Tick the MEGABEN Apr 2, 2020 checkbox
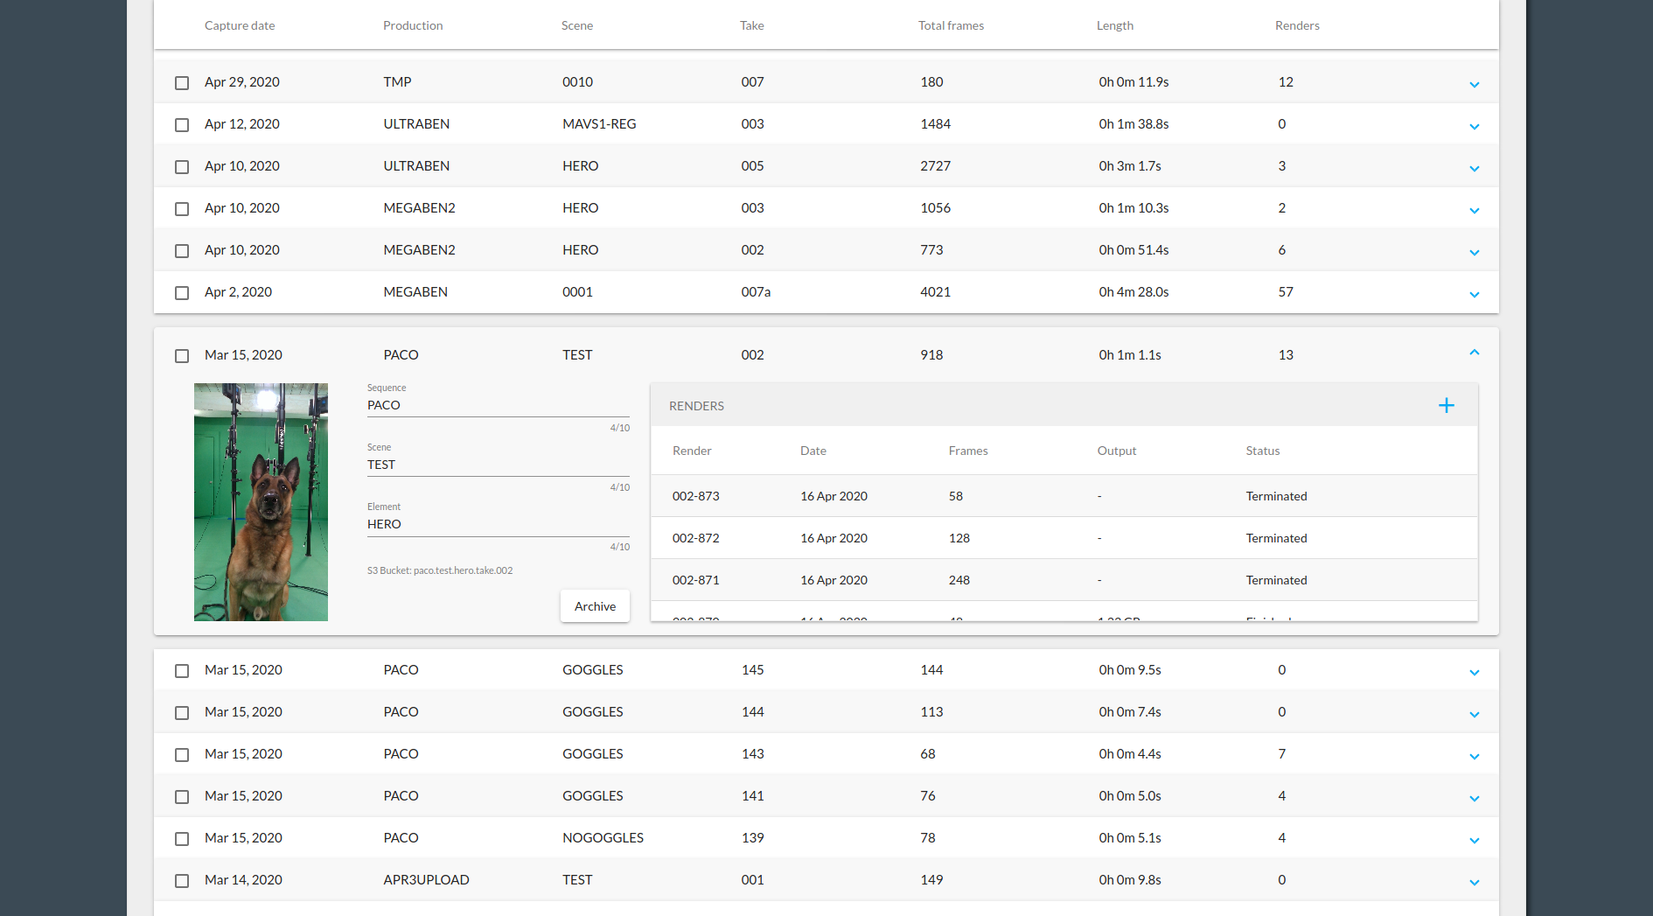 [x=182, y=293]
